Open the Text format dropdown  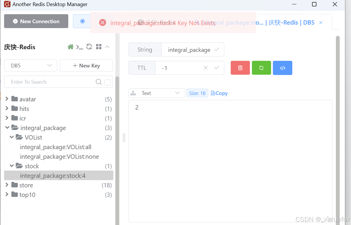point(157,93)
